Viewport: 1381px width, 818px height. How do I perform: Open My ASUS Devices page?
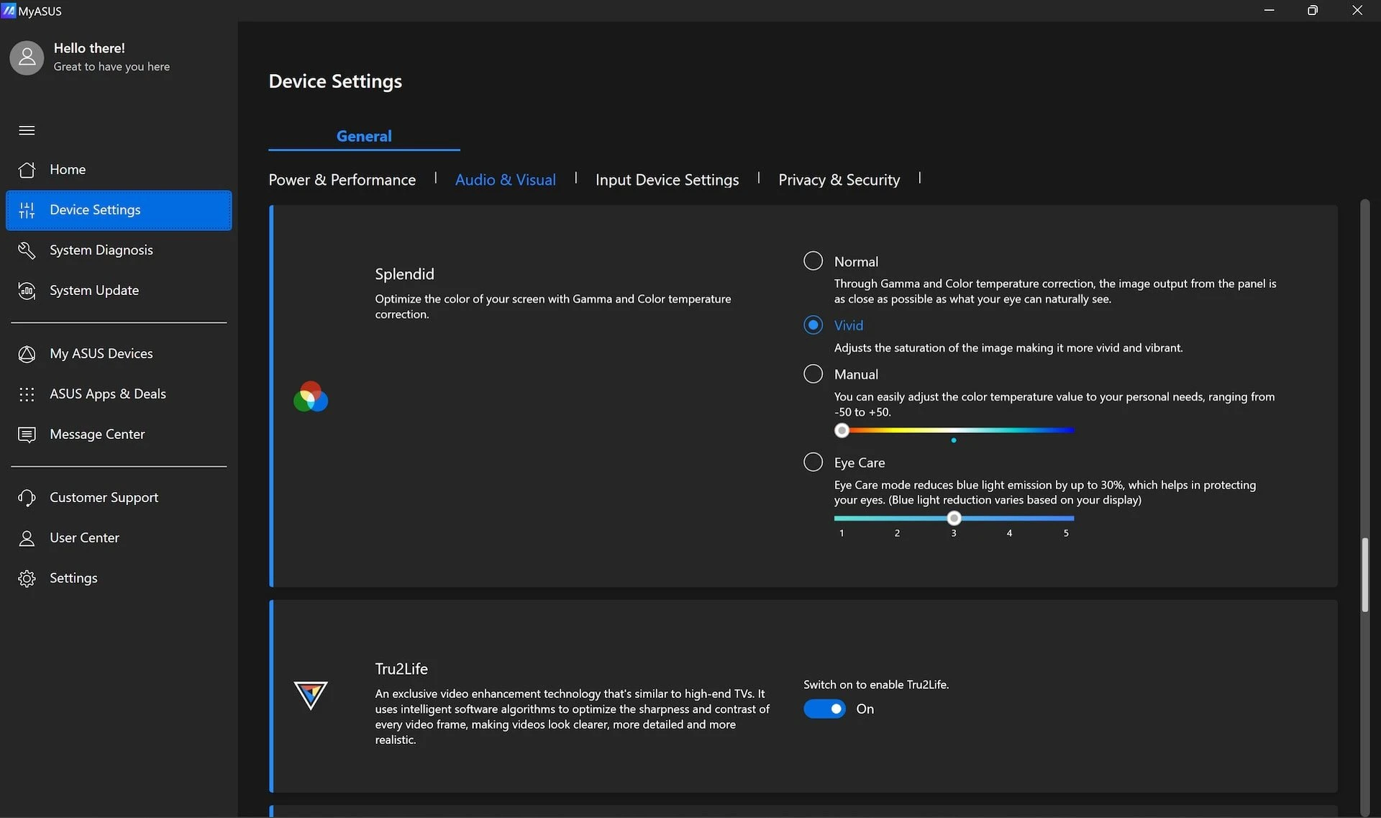click(119, 354)
